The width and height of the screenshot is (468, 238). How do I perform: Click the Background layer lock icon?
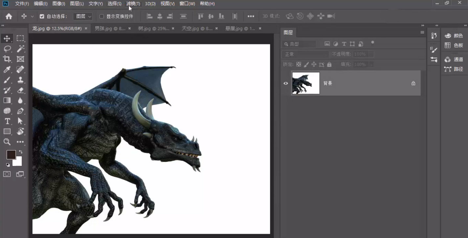pyautogui.click(x=413, y=83)
